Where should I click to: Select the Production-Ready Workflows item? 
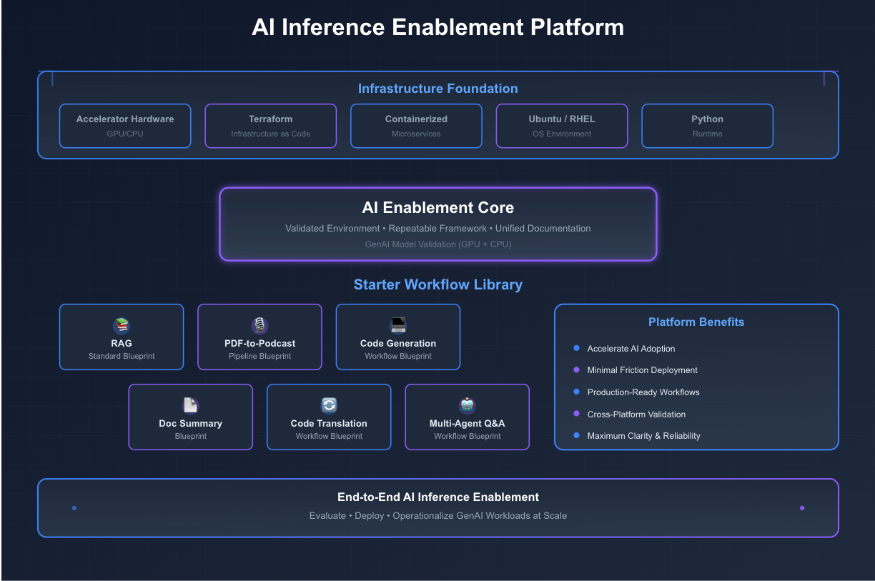(x=643, y=392)
